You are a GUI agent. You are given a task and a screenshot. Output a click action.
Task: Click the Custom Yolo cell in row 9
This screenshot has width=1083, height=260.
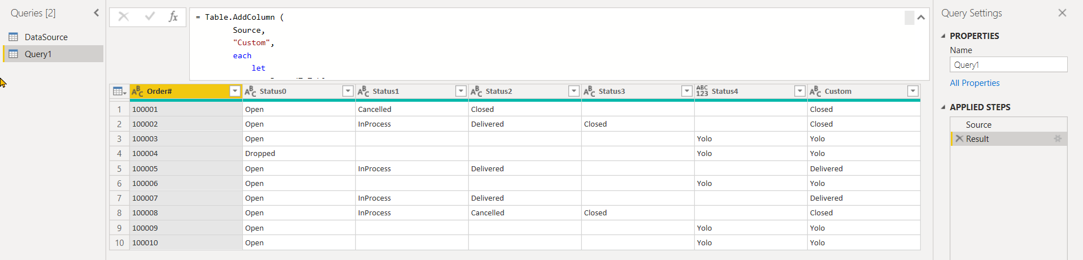coord(864,228)
